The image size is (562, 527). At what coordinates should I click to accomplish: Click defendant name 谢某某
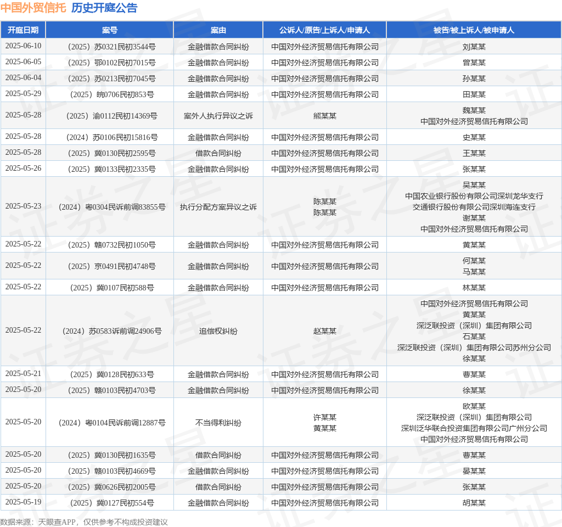pos(474,218)
